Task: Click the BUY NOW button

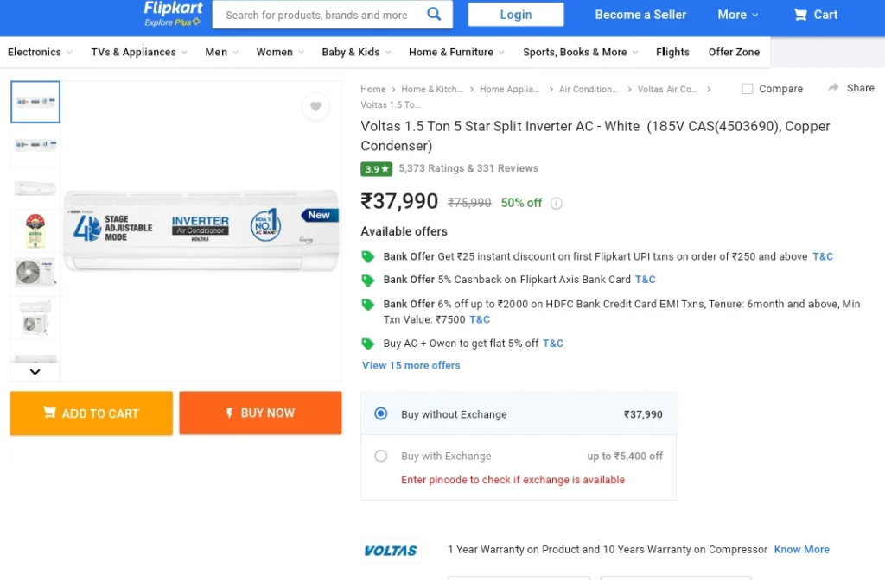Action: pos(261,413)
